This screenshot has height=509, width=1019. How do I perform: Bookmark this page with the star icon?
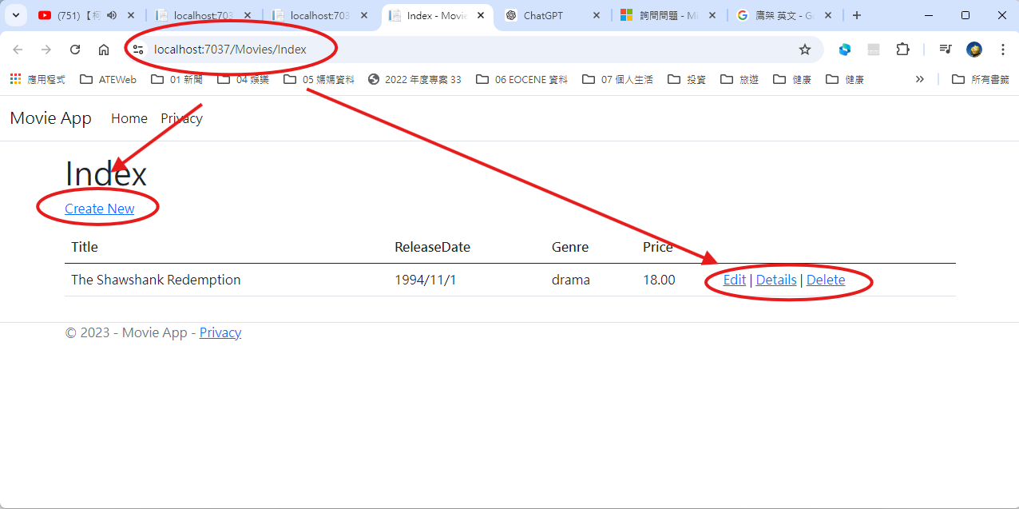[805, 50]
